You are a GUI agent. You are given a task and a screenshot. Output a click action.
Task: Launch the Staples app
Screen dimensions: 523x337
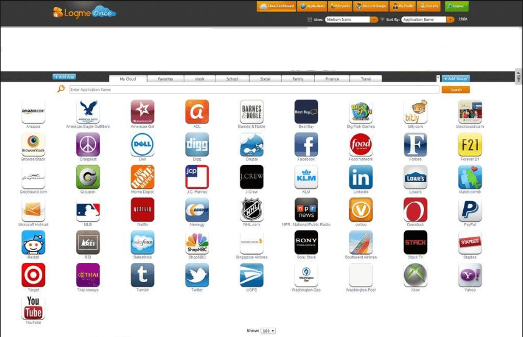470,242
